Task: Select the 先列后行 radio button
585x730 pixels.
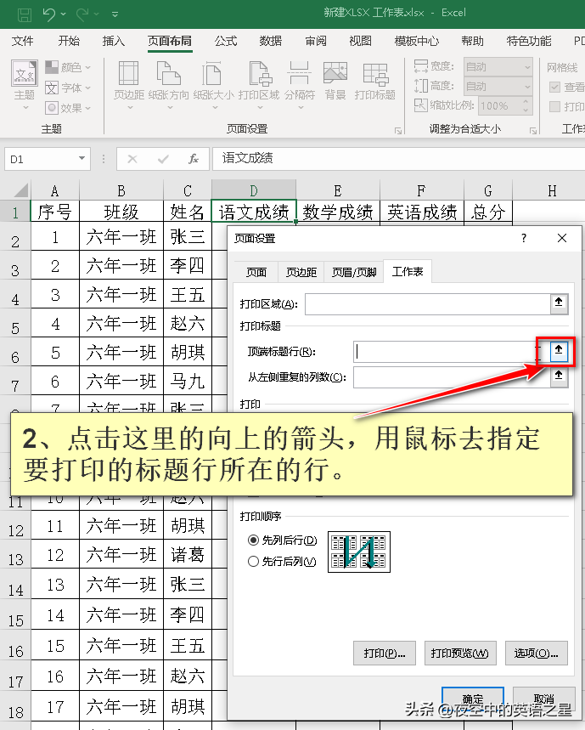Action: pyautogui.click(x=253, y=540)
